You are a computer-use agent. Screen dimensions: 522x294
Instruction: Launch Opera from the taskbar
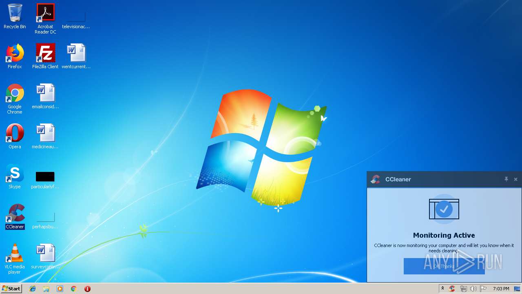point(87,289)
